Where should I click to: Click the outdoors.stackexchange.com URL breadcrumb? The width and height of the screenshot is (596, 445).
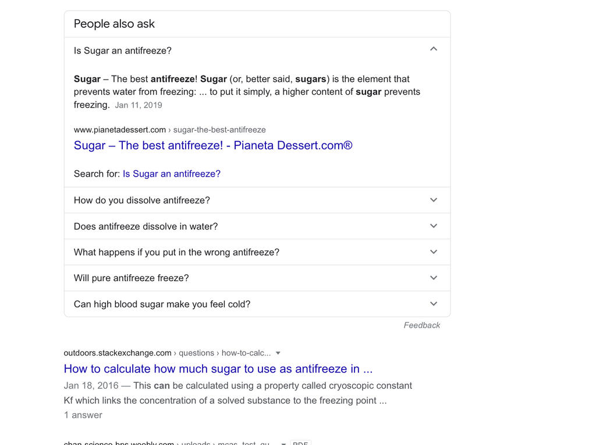coord(118,353)
